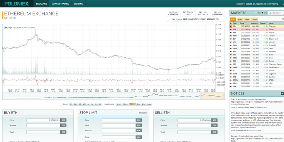This screenshot has height=142, width=284.
Task: Set candlesticks to 5-min
Action: (x=118, y=104)
